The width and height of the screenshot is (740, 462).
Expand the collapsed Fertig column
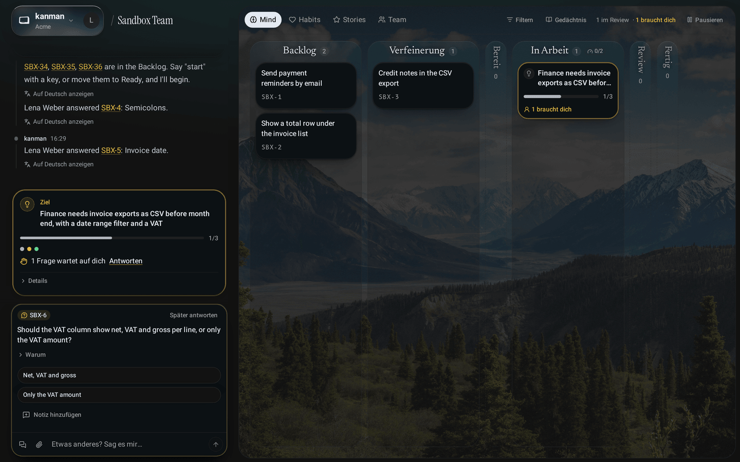(x=668, y=63)
